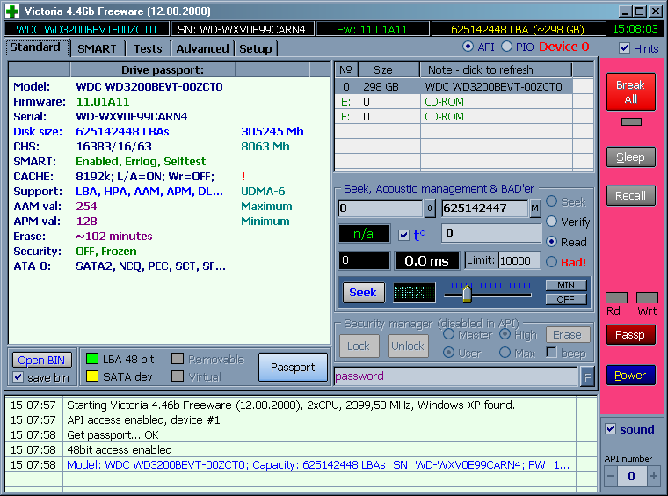The height and width of the screenshot is (496, 668).
Task: Click the Wrt indicator lamp
Action: coord(647,297)
